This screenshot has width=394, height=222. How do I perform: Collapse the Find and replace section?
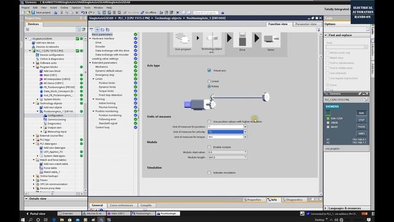[x=326, y=35]
